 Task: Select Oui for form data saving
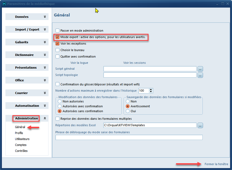click(128, 111)
